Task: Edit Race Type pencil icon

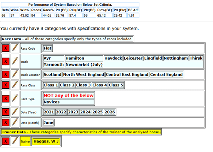Action: [15, 98]
